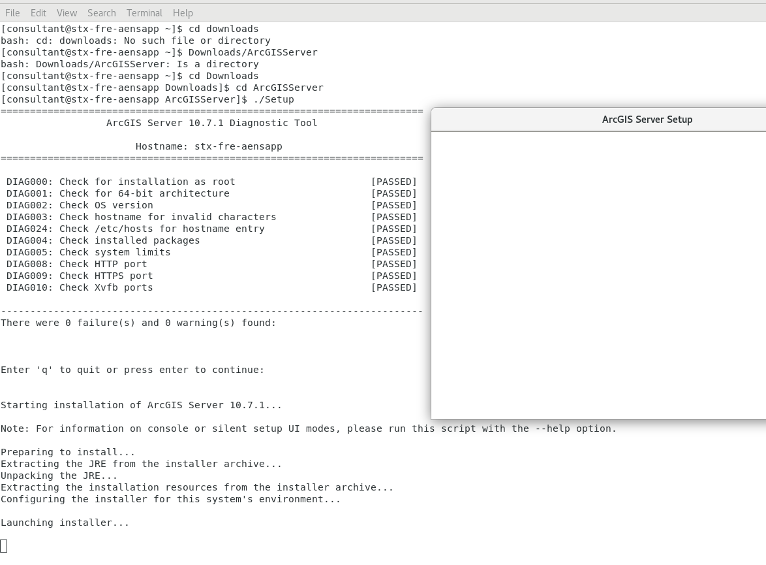Image resolution: width=766 pixels, height=565 pixels.
Task: Open the Edit menu
Action: click(38, 13)
